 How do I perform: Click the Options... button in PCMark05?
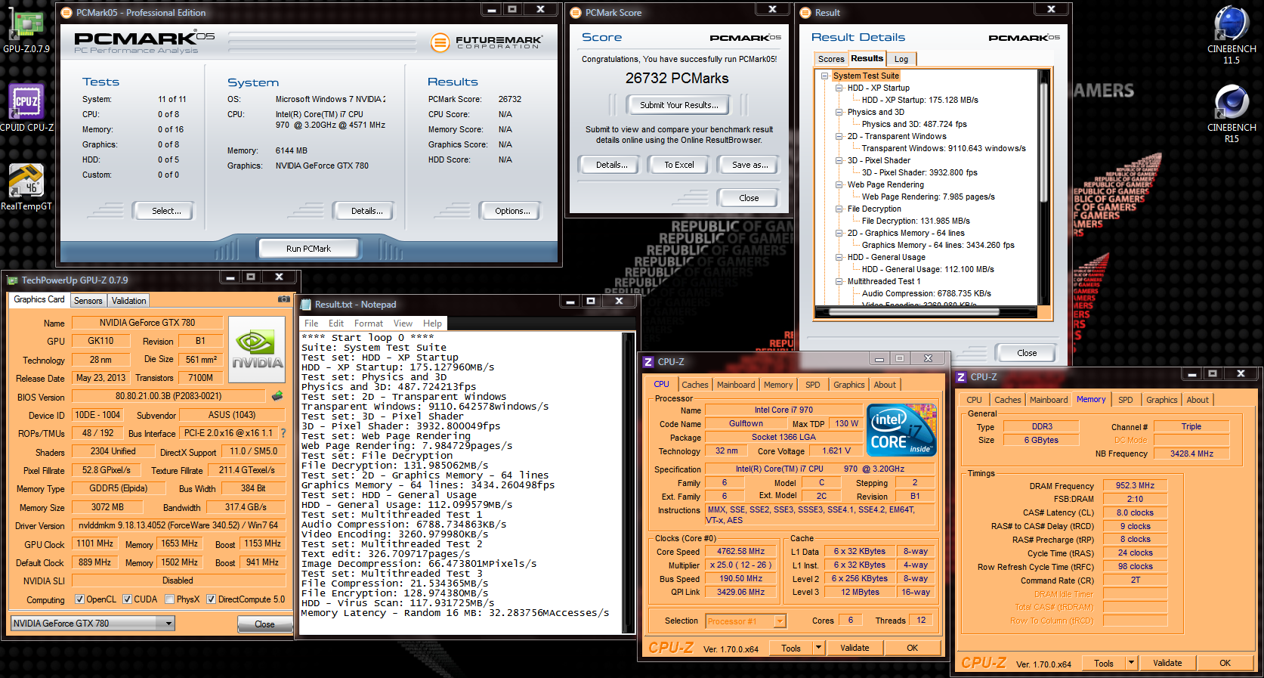click(512, 211)
